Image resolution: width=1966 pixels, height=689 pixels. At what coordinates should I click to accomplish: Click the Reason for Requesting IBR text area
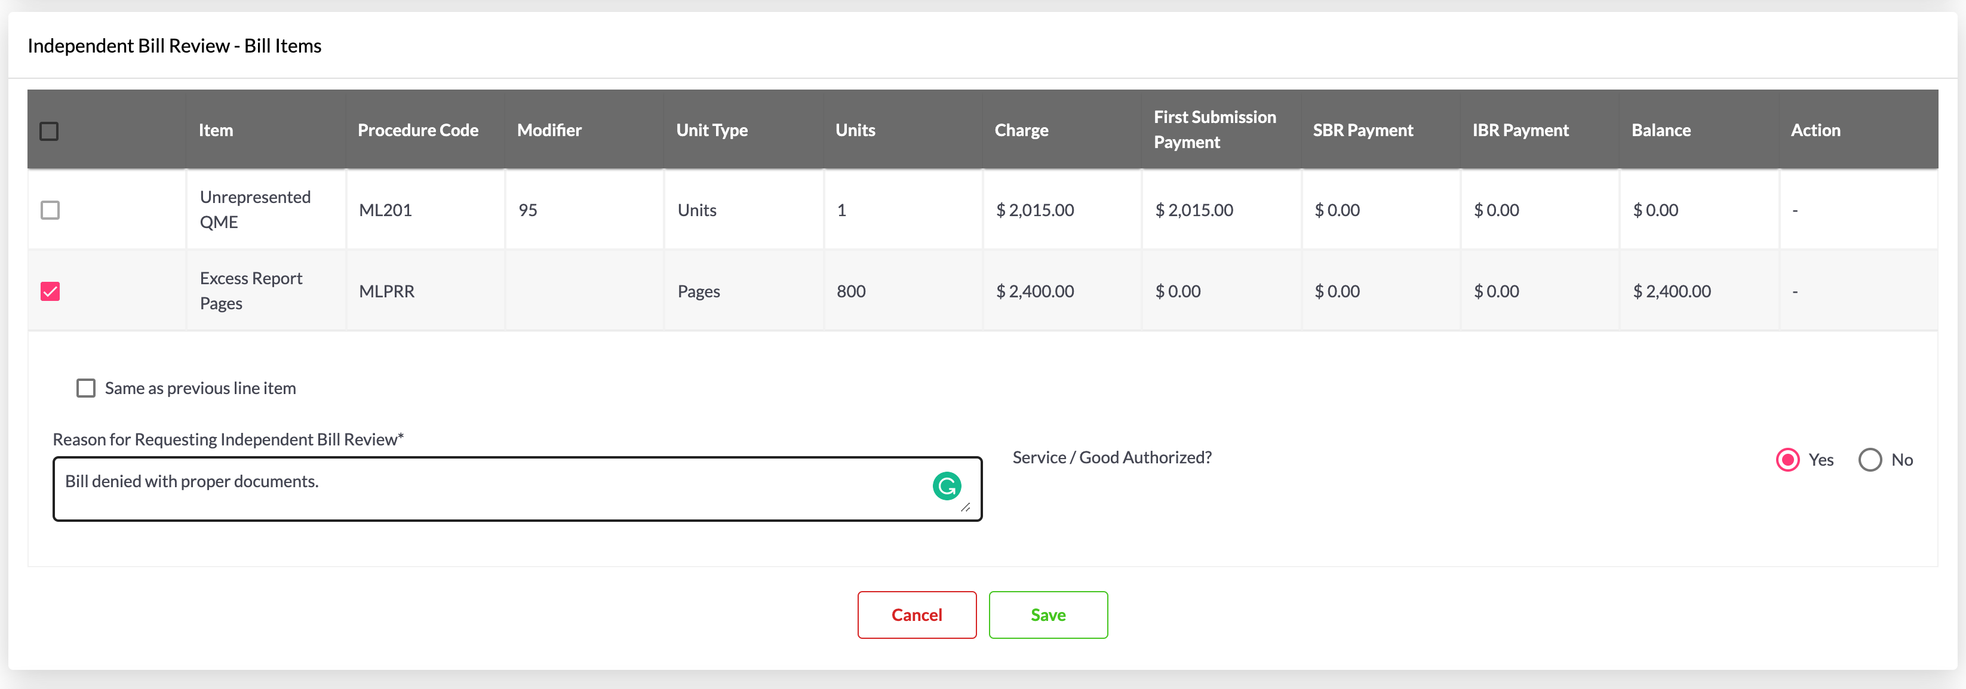click(x=489, y=489)
